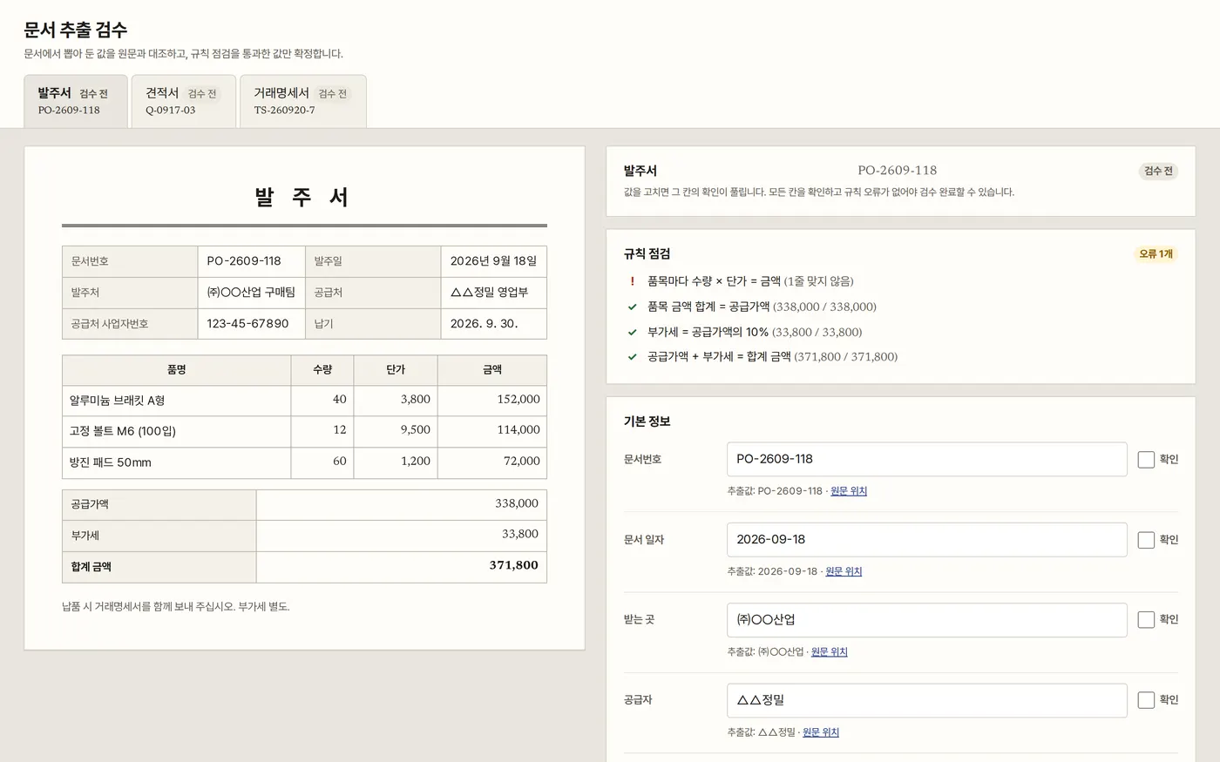
Task: Click the 금액 column header
Action: (x=492, y=370)
